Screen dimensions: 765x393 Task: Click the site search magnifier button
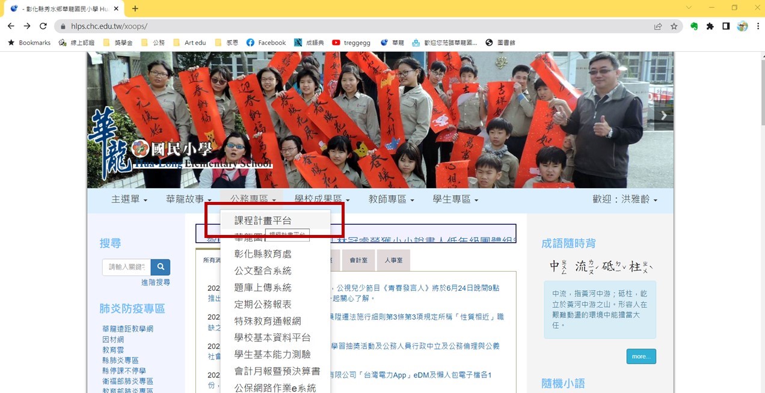[x=160, y=266]
